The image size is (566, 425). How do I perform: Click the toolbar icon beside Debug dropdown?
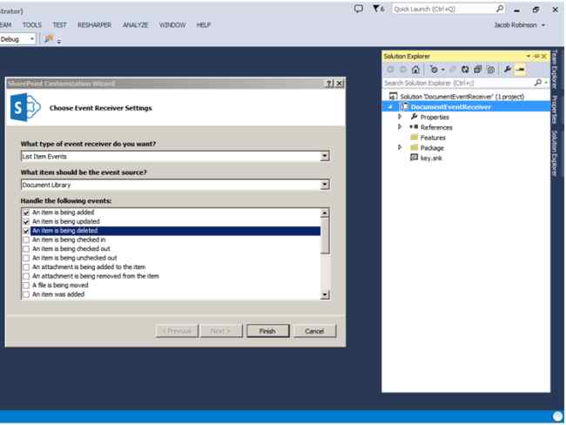pos(49,38)
